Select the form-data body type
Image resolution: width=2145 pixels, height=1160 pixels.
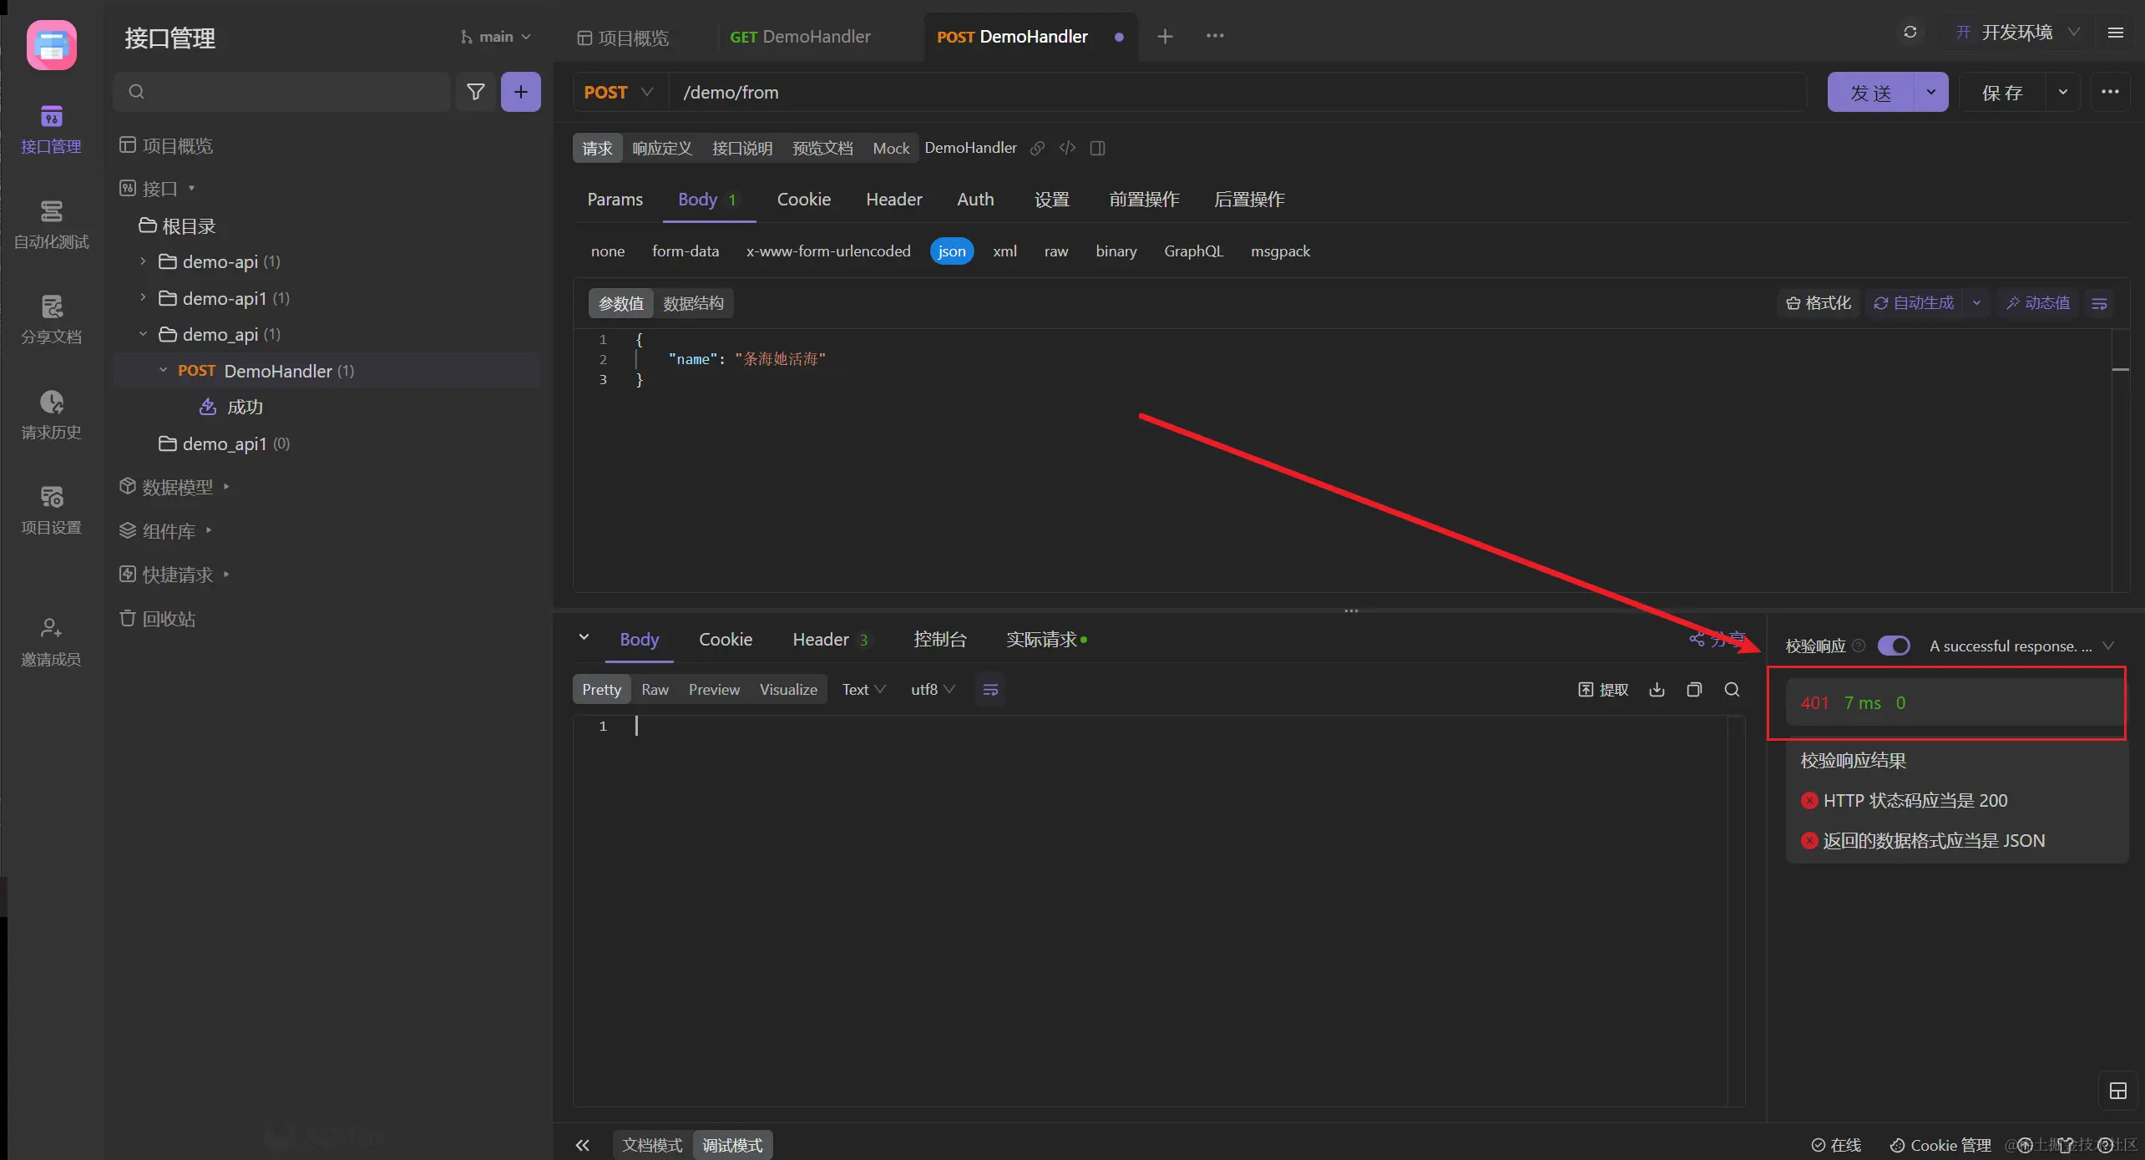coord(685,251)
